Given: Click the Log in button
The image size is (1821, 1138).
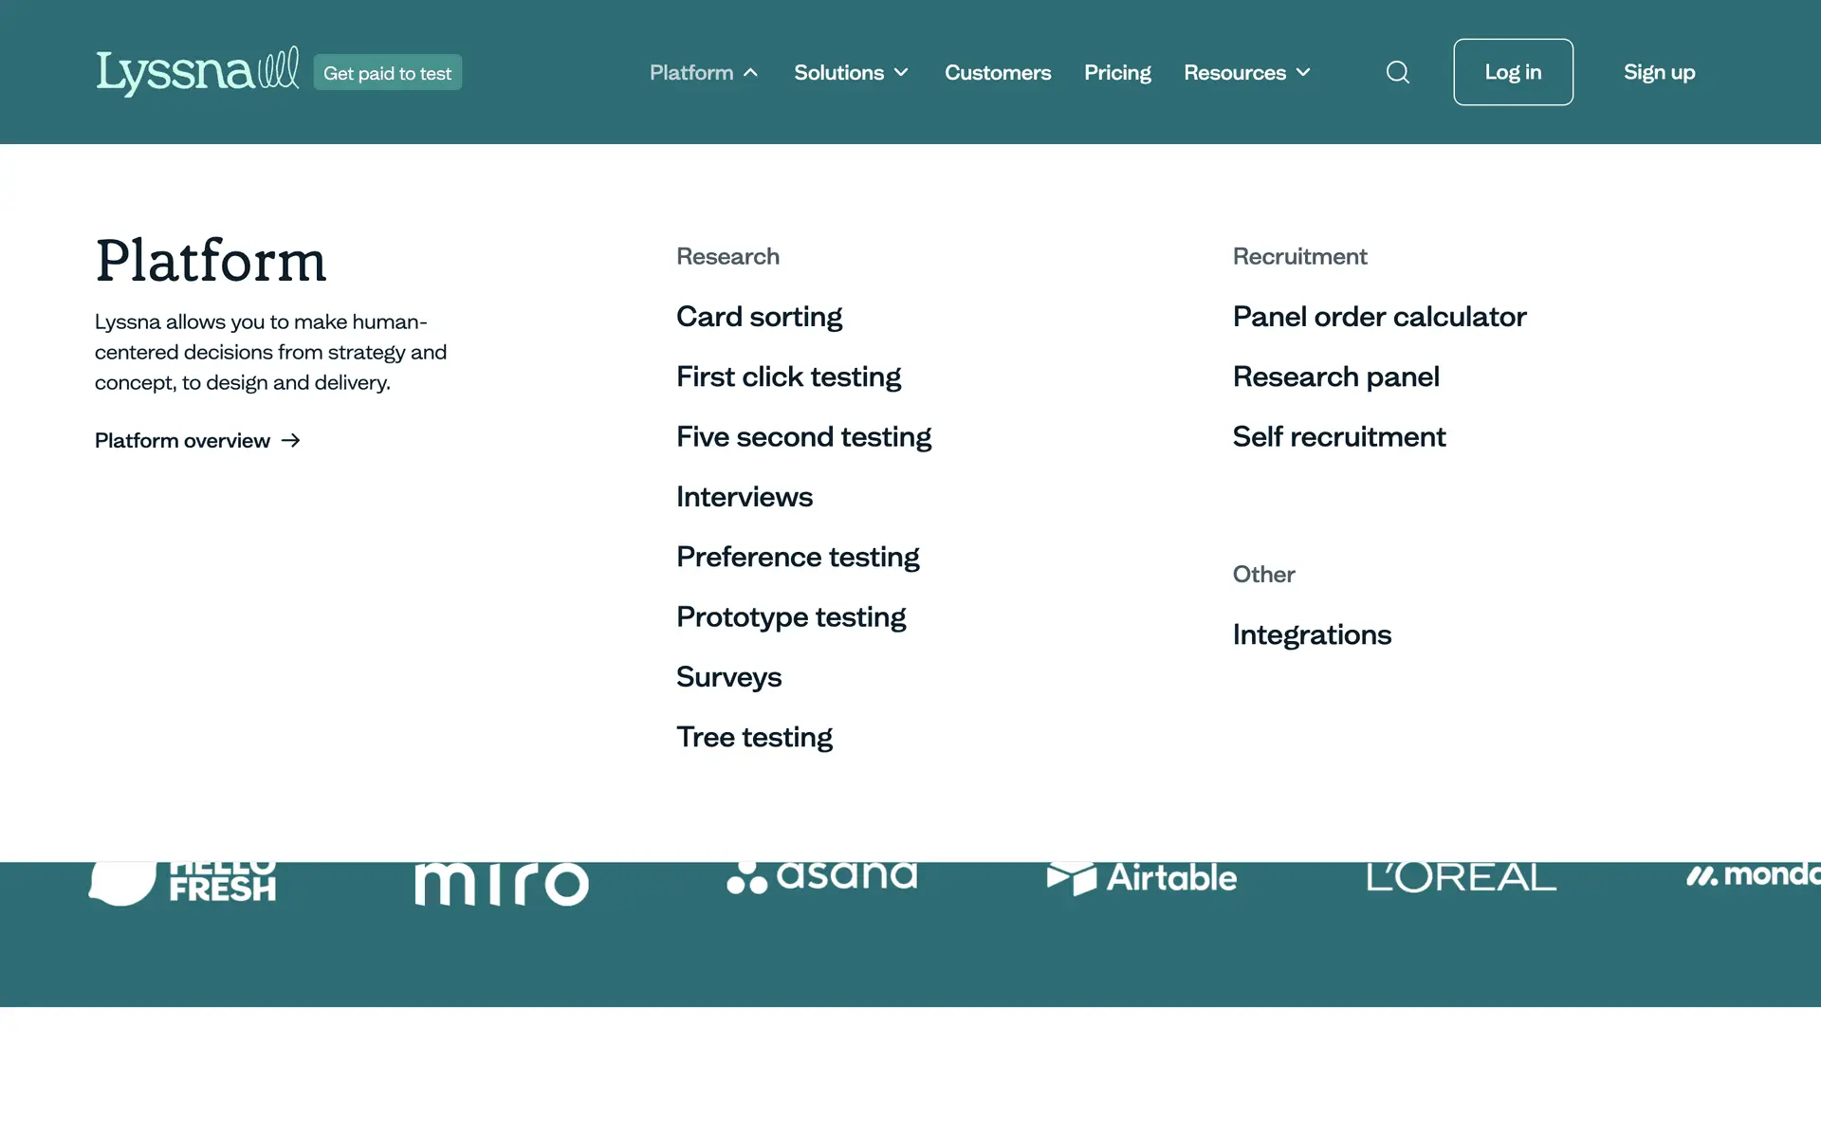Looking at the screenshot, I should pos(1513,72).
